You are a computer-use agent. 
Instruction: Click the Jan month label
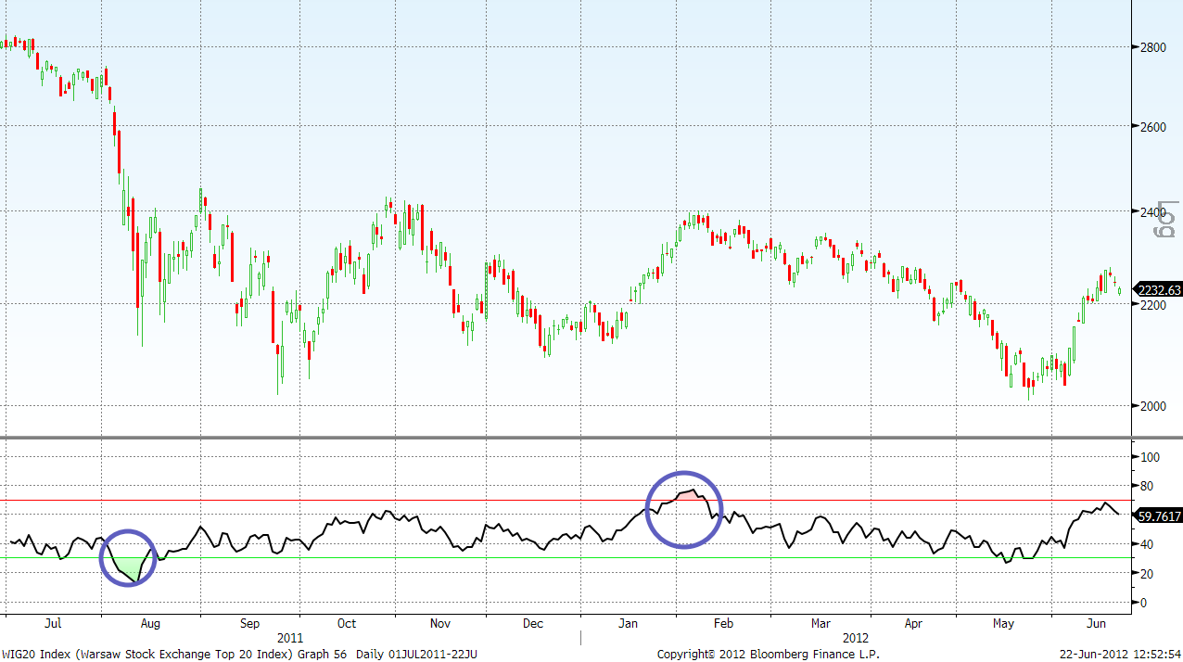tap(629, 623)
